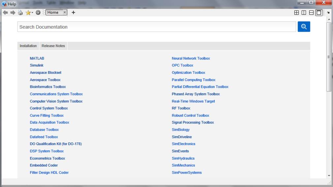Open the MATLAB documentation link
This screenshot has width=333, height=187.
37,58
